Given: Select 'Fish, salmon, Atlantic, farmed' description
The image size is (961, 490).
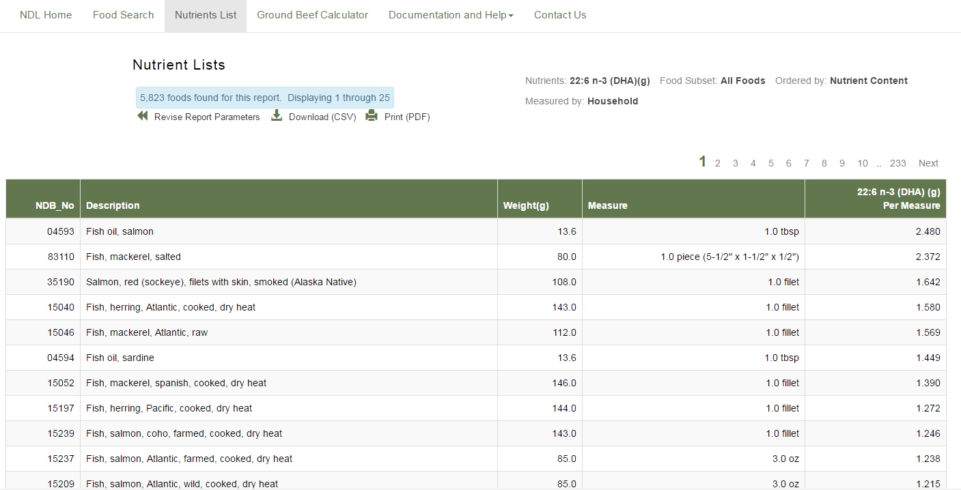Looking at the screenshot, I should (189, 459).
